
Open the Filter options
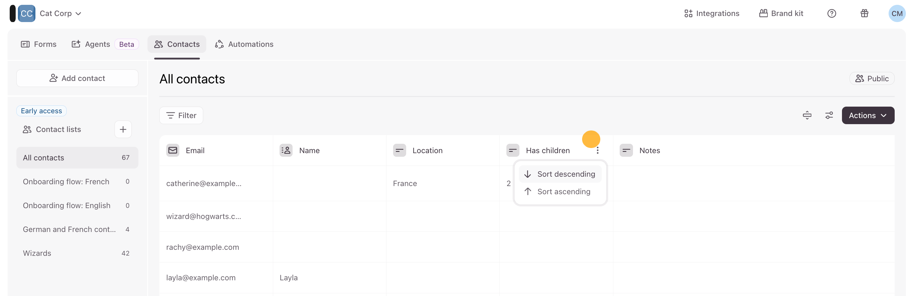[x=181, y=115]
